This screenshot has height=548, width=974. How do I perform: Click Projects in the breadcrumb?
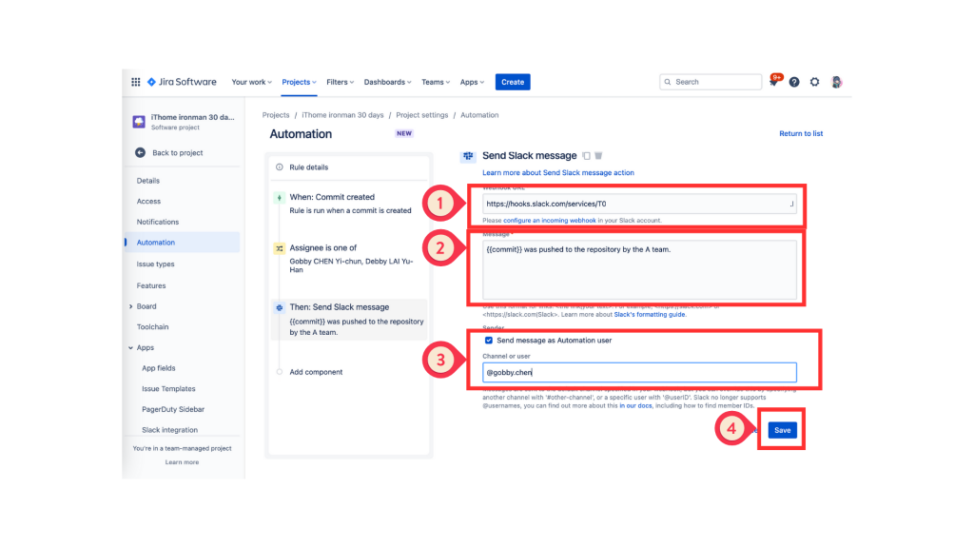click(276, 115)
